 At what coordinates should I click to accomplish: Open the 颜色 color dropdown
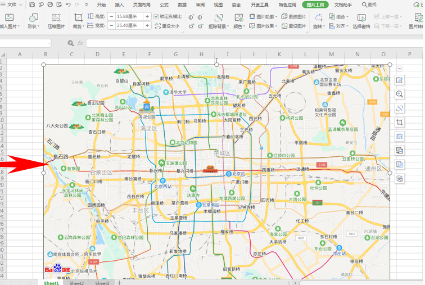click(239, 26)
